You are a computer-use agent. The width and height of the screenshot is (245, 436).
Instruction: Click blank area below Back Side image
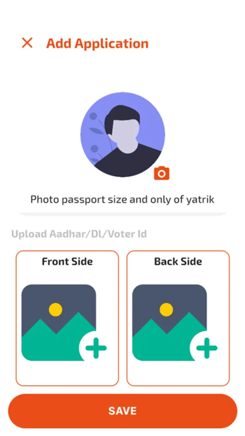pyautogui.click(x=178, y=373)
